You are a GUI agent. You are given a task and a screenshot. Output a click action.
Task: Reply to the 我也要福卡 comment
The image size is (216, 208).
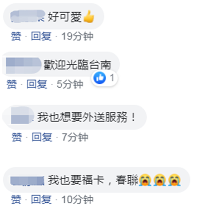tap(41, 199)
